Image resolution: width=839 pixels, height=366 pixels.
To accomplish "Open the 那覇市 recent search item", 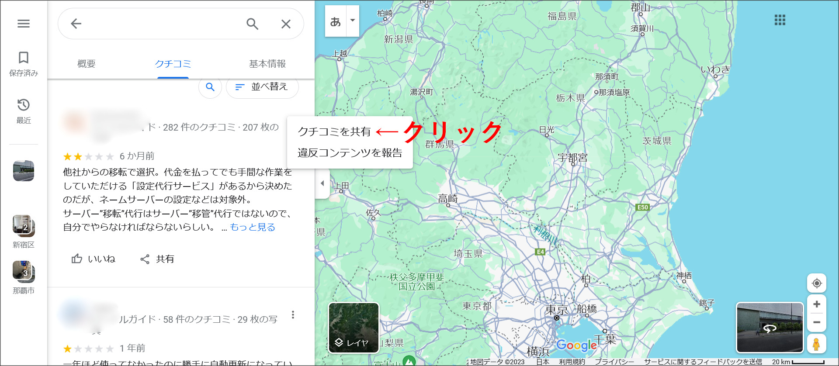I will click(x=24, y=277).
